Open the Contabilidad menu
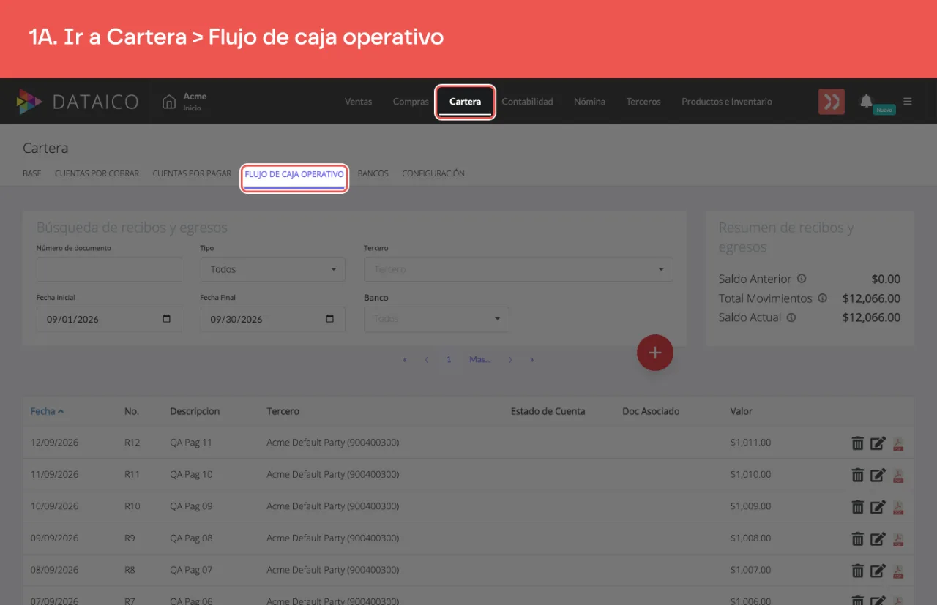 tap(527, 102)
